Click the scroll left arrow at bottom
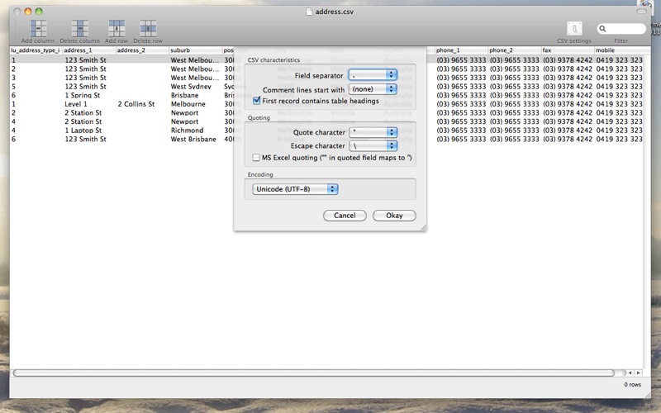Screen dimensions: 661x413 [x=629, y=373]
